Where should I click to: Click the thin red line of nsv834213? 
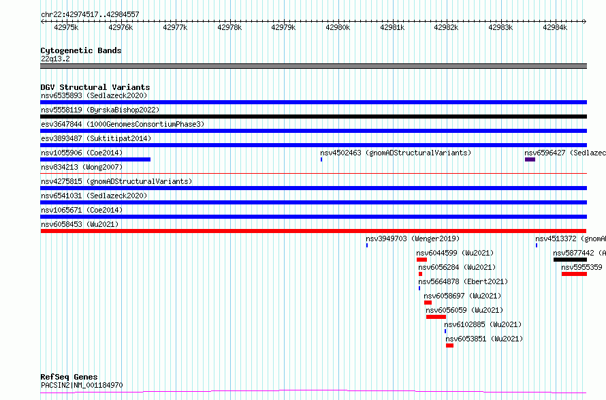313,173
